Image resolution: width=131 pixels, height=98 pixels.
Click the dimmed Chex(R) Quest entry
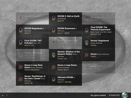32,18
